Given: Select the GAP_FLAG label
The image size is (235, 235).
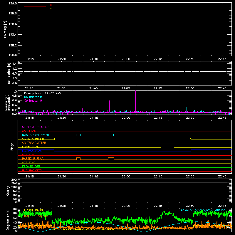Looking at the screenshot, I should click(x=29, y=131).
